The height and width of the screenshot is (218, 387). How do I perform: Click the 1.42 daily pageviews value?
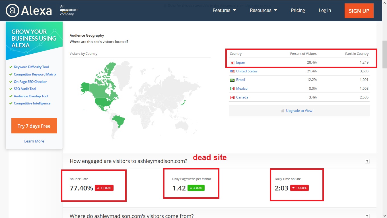(179, 188)
